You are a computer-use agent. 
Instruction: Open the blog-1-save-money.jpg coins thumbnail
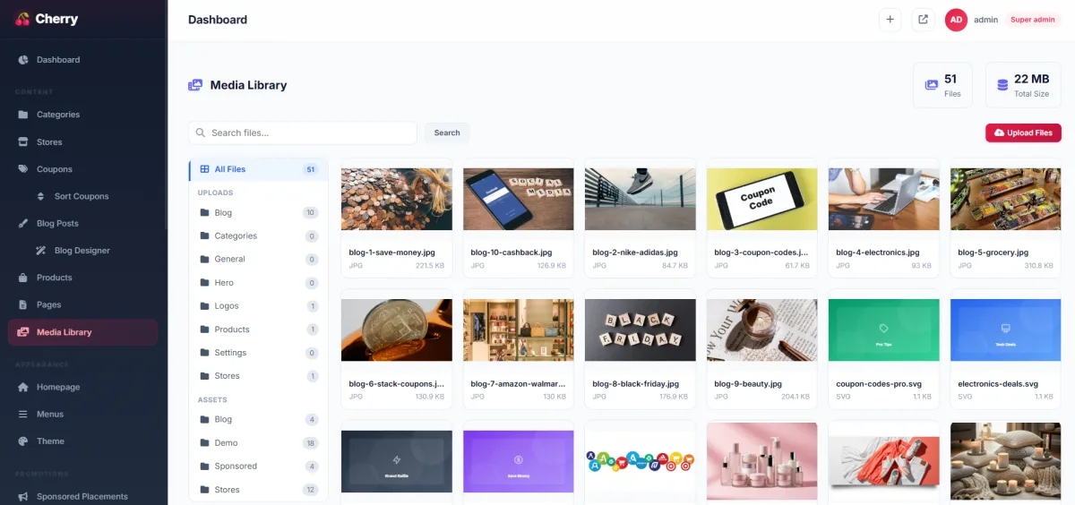(x=397, y=199)
